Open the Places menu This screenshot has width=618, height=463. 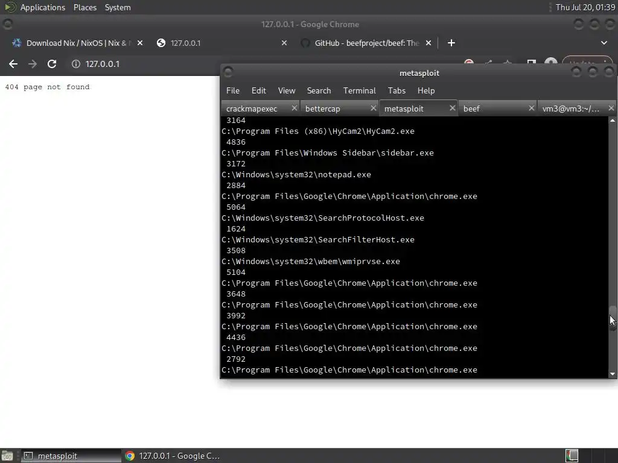coord(84,7)
